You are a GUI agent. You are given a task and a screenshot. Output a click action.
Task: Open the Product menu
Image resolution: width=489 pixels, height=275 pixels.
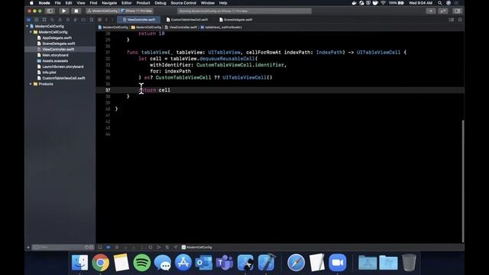[x=143, y=3]
